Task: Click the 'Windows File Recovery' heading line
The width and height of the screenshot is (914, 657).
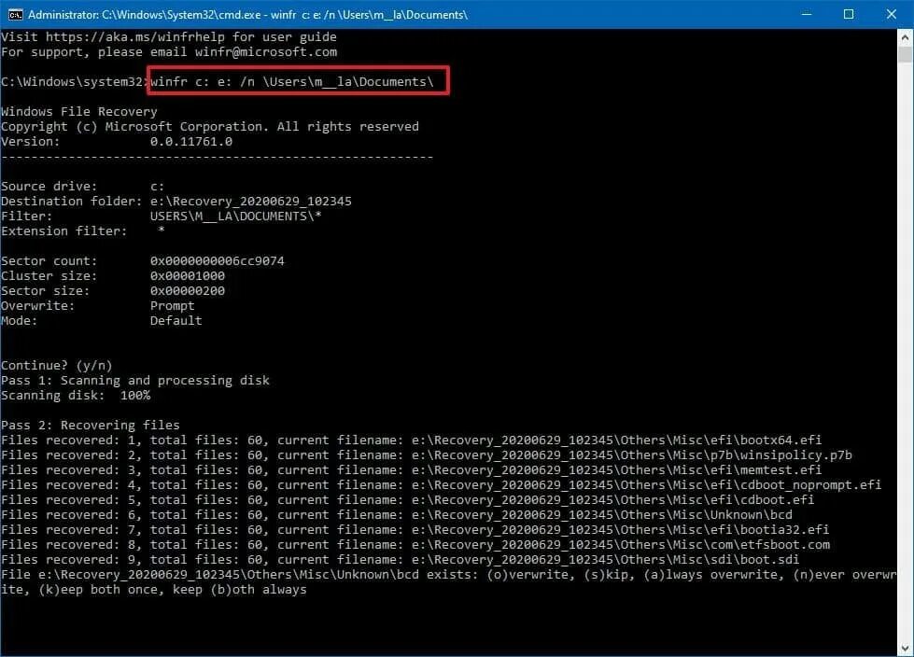Action: click(79, 111)
